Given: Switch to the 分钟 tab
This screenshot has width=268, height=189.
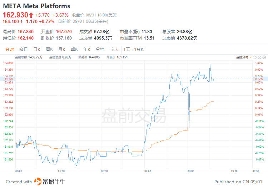Looking at the screenshot, I should click(x=100, y=50).
